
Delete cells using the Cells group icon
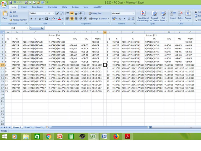click(x=180, y=13)
